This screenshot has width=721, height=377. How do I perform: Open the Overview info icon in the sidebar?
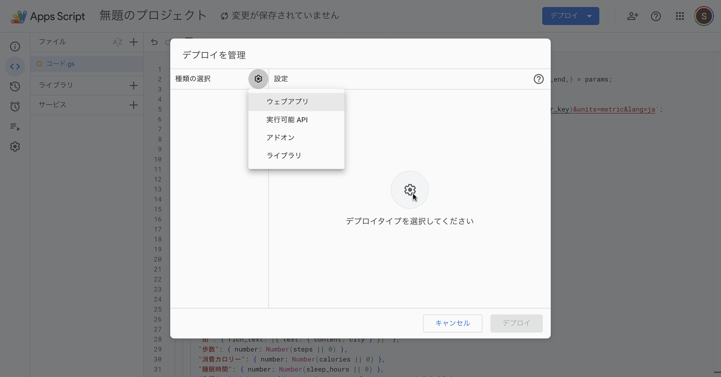(x=15, y=47)
